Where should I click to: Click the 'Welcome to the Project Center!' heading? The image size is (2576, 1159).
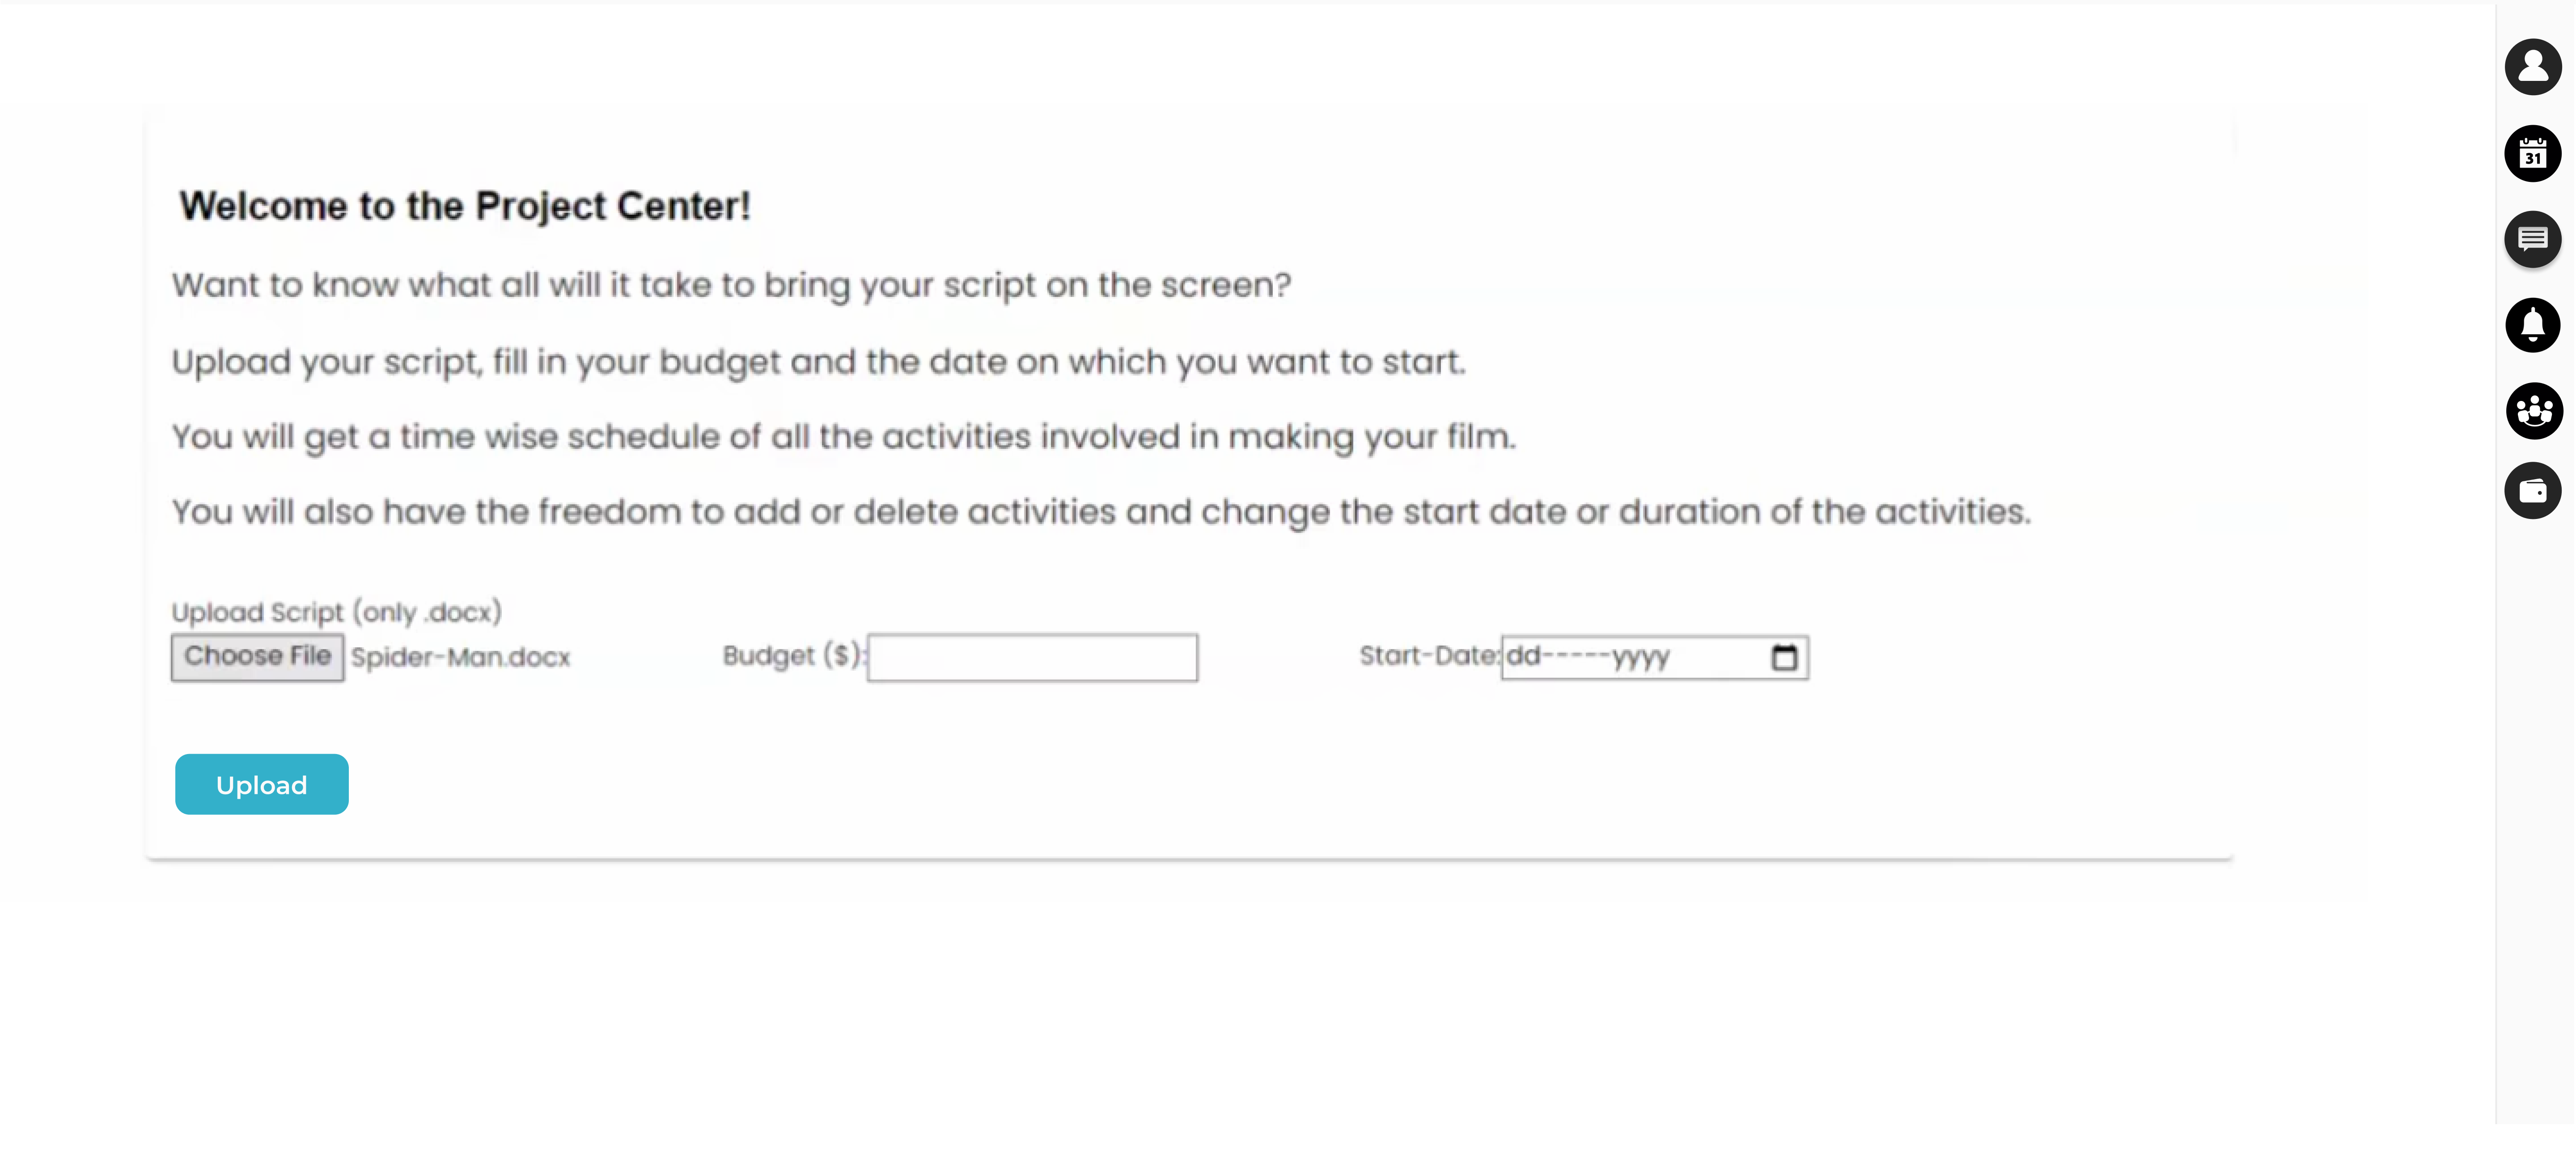click(x=465, y=206)
